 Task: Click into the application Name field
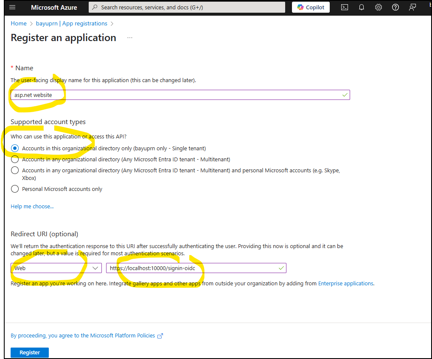pyautogui.click(x=180, y=95)
